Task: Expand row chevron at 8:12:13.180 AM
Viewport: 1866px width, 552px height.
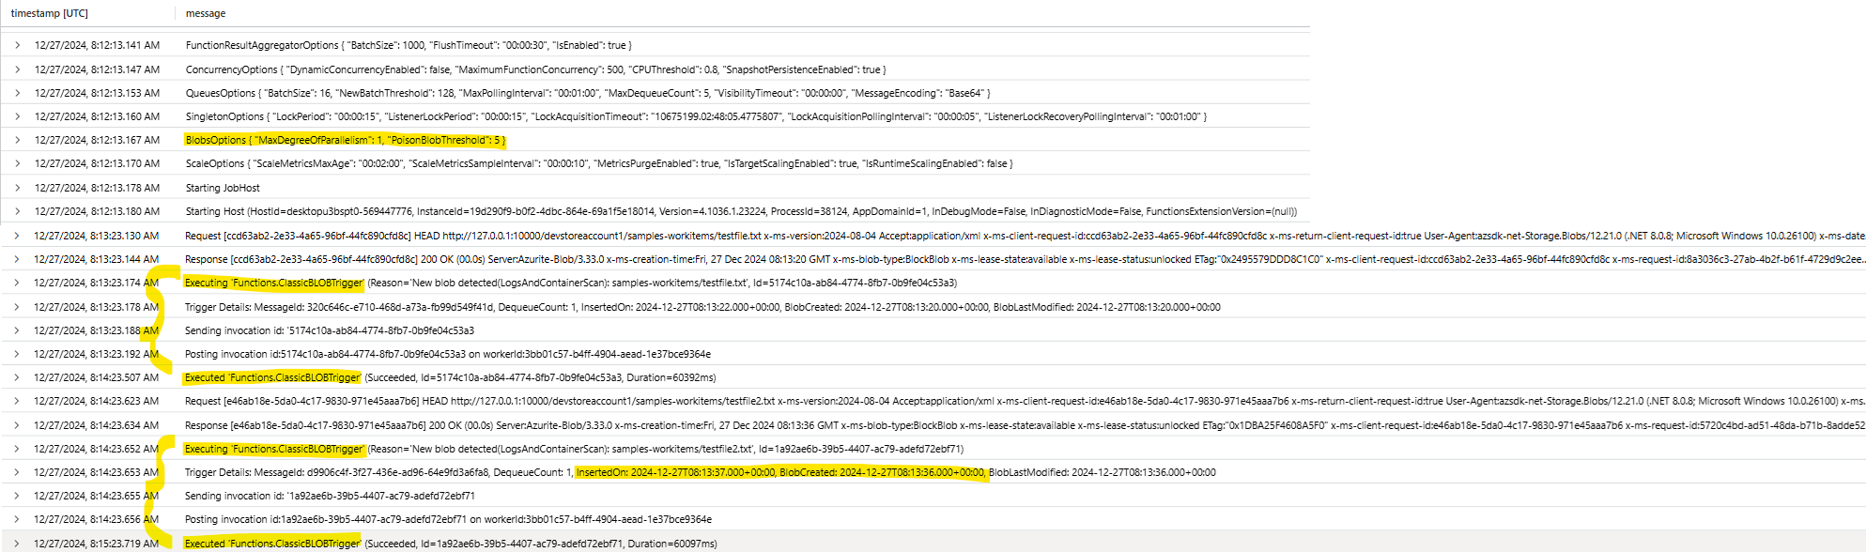Action: [x=17, y=211]
